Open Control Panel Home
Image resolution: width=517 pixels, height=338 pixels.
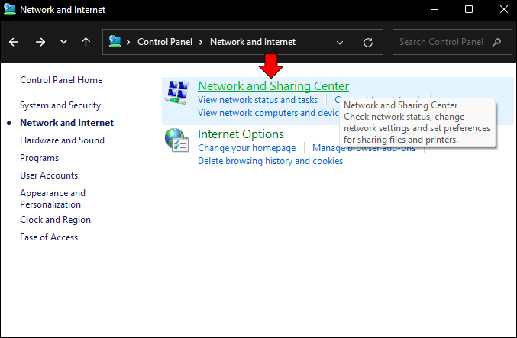click(61, 80)
